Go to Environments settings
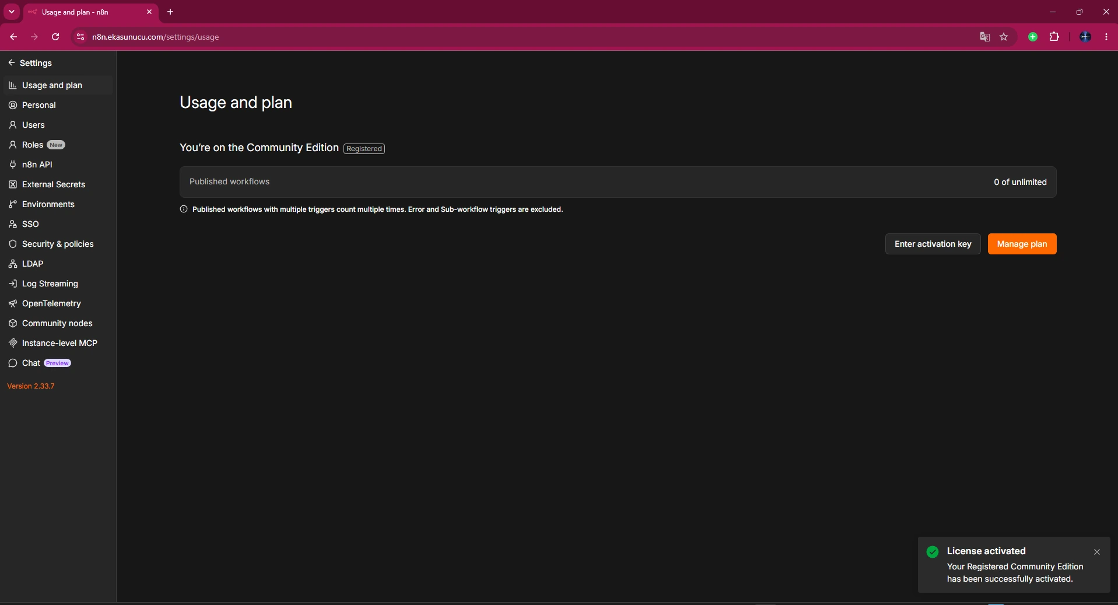Viewport: 1118px width, 605px height. pyautogui.click(x=57, y=204)
